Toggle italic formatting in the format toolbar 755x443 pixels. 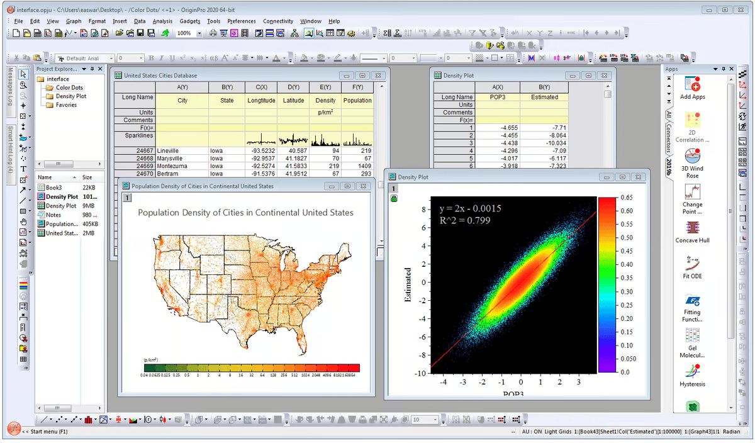[160, 59]
